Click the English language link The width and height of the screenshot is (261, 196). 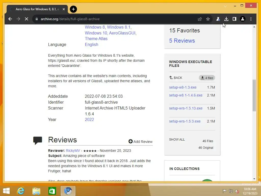coord(92,44)
